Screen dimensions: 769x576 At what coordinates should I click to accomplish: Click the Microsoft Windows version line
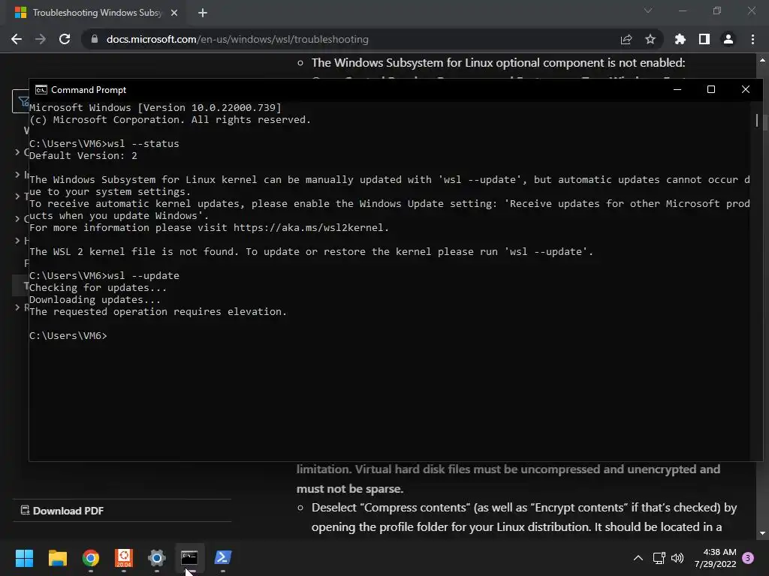[x=155, y=108]
